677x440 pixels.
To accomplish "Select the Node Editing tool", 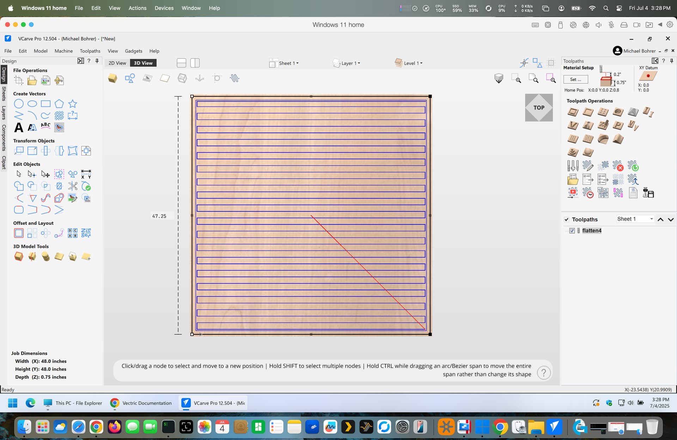I will [x=32, y=174].
